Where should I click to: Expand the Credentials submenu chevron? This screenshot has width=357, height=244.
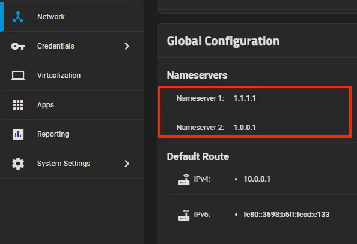click(x=127, y=46)
